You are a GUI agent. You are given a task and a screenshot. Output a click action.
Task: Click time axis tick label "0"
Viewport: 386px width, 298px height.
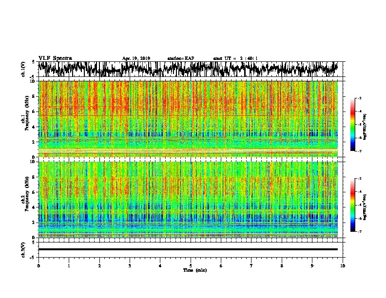tap(39, 266)
